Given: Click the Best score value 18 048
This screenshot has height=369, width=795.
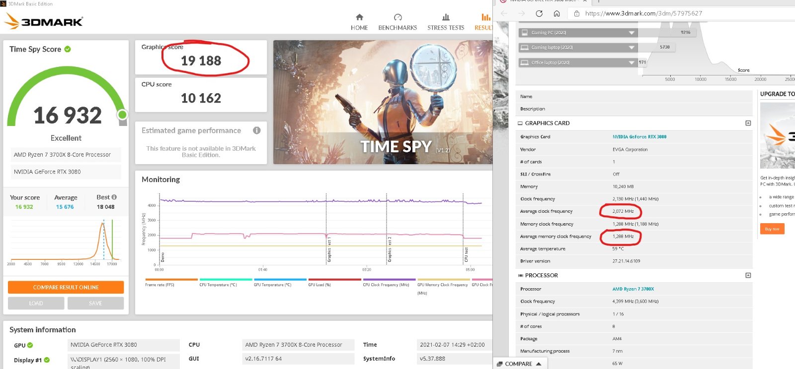Looking at the screenshot, I should click(x=105, y=207).
